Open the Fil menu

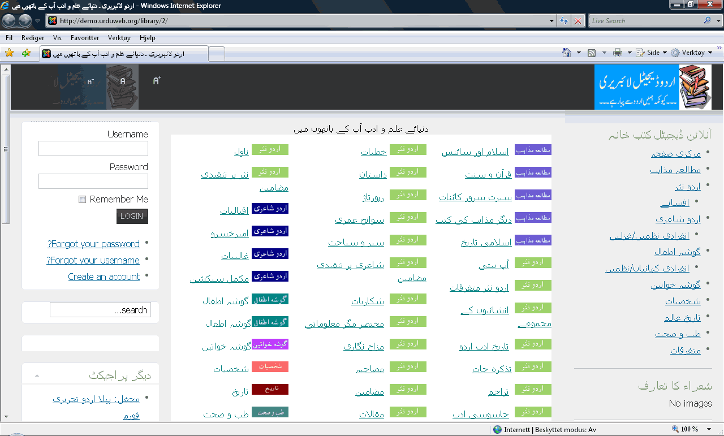(x=9, y=38)
